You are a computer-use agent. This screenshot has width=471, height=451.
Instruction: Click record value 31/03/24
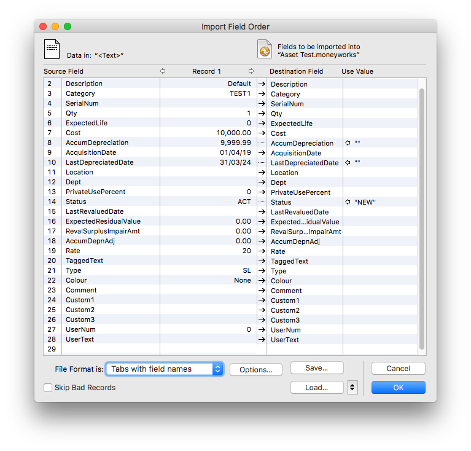(235, 162)
